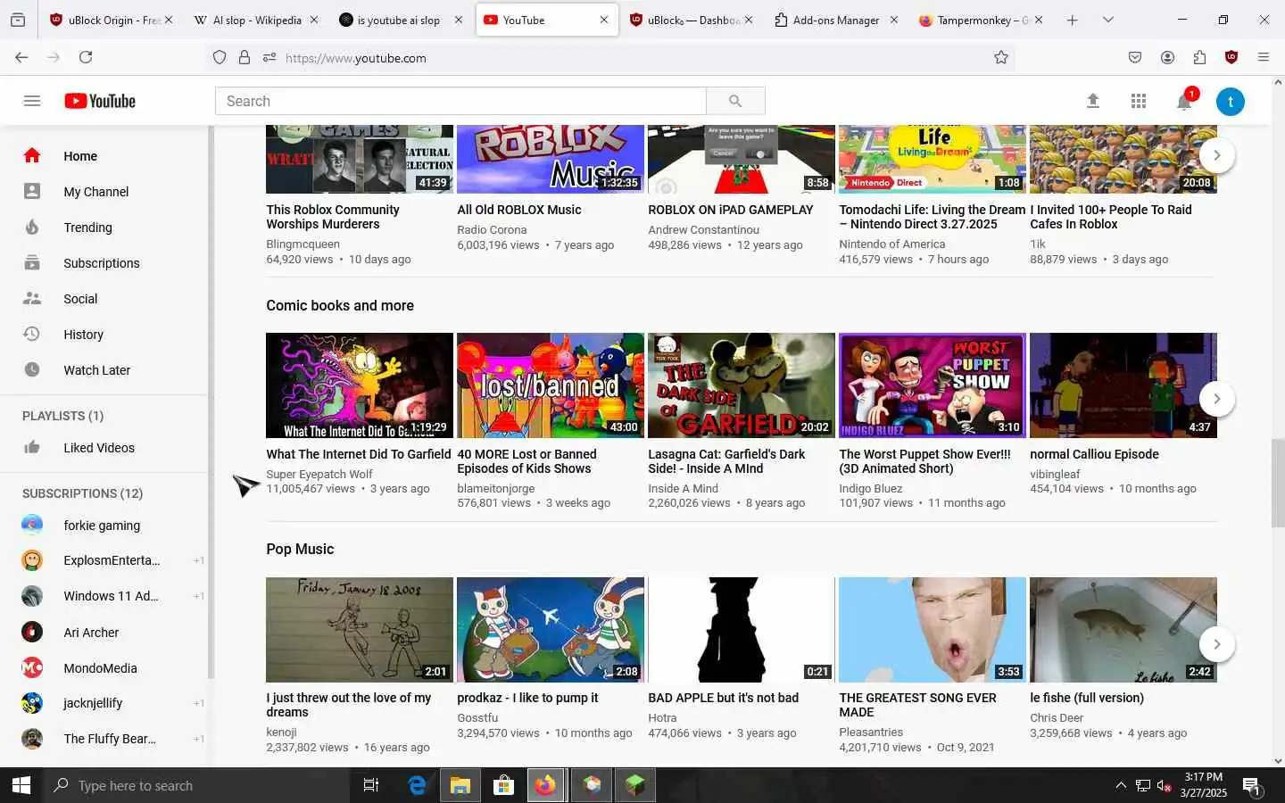Viewport: 1285px width, 803px height.
Task: Open File Explorer from the taskbar
Action: pyautogui.click(x=460, y=785)
